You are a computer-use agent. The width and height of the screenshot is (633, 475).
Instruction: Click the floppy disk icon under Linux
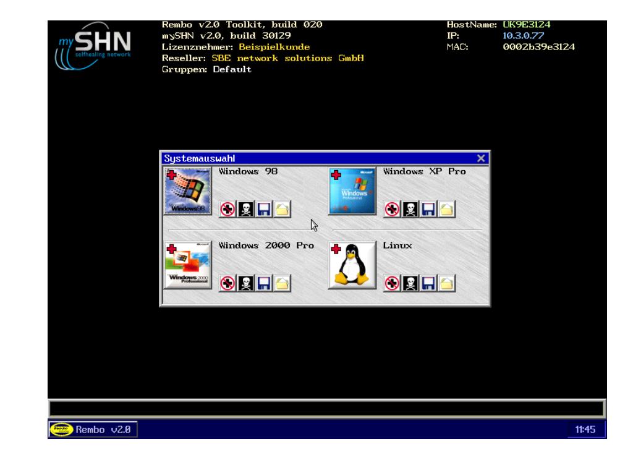(428, 283)
